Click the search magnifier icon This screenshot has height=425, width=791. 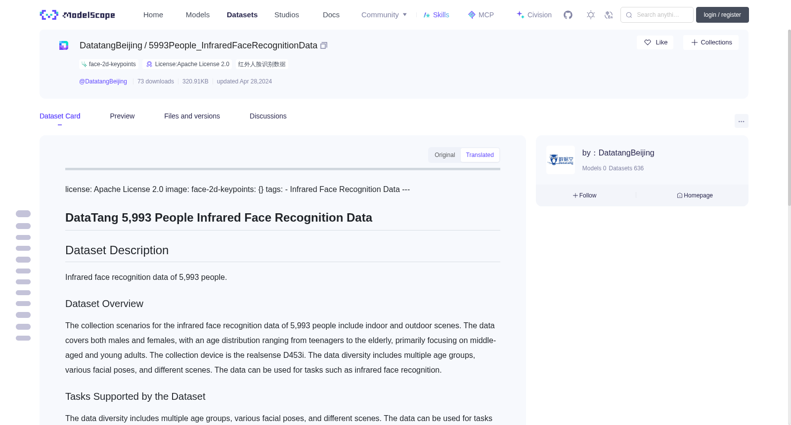click(x=629, y=15)
